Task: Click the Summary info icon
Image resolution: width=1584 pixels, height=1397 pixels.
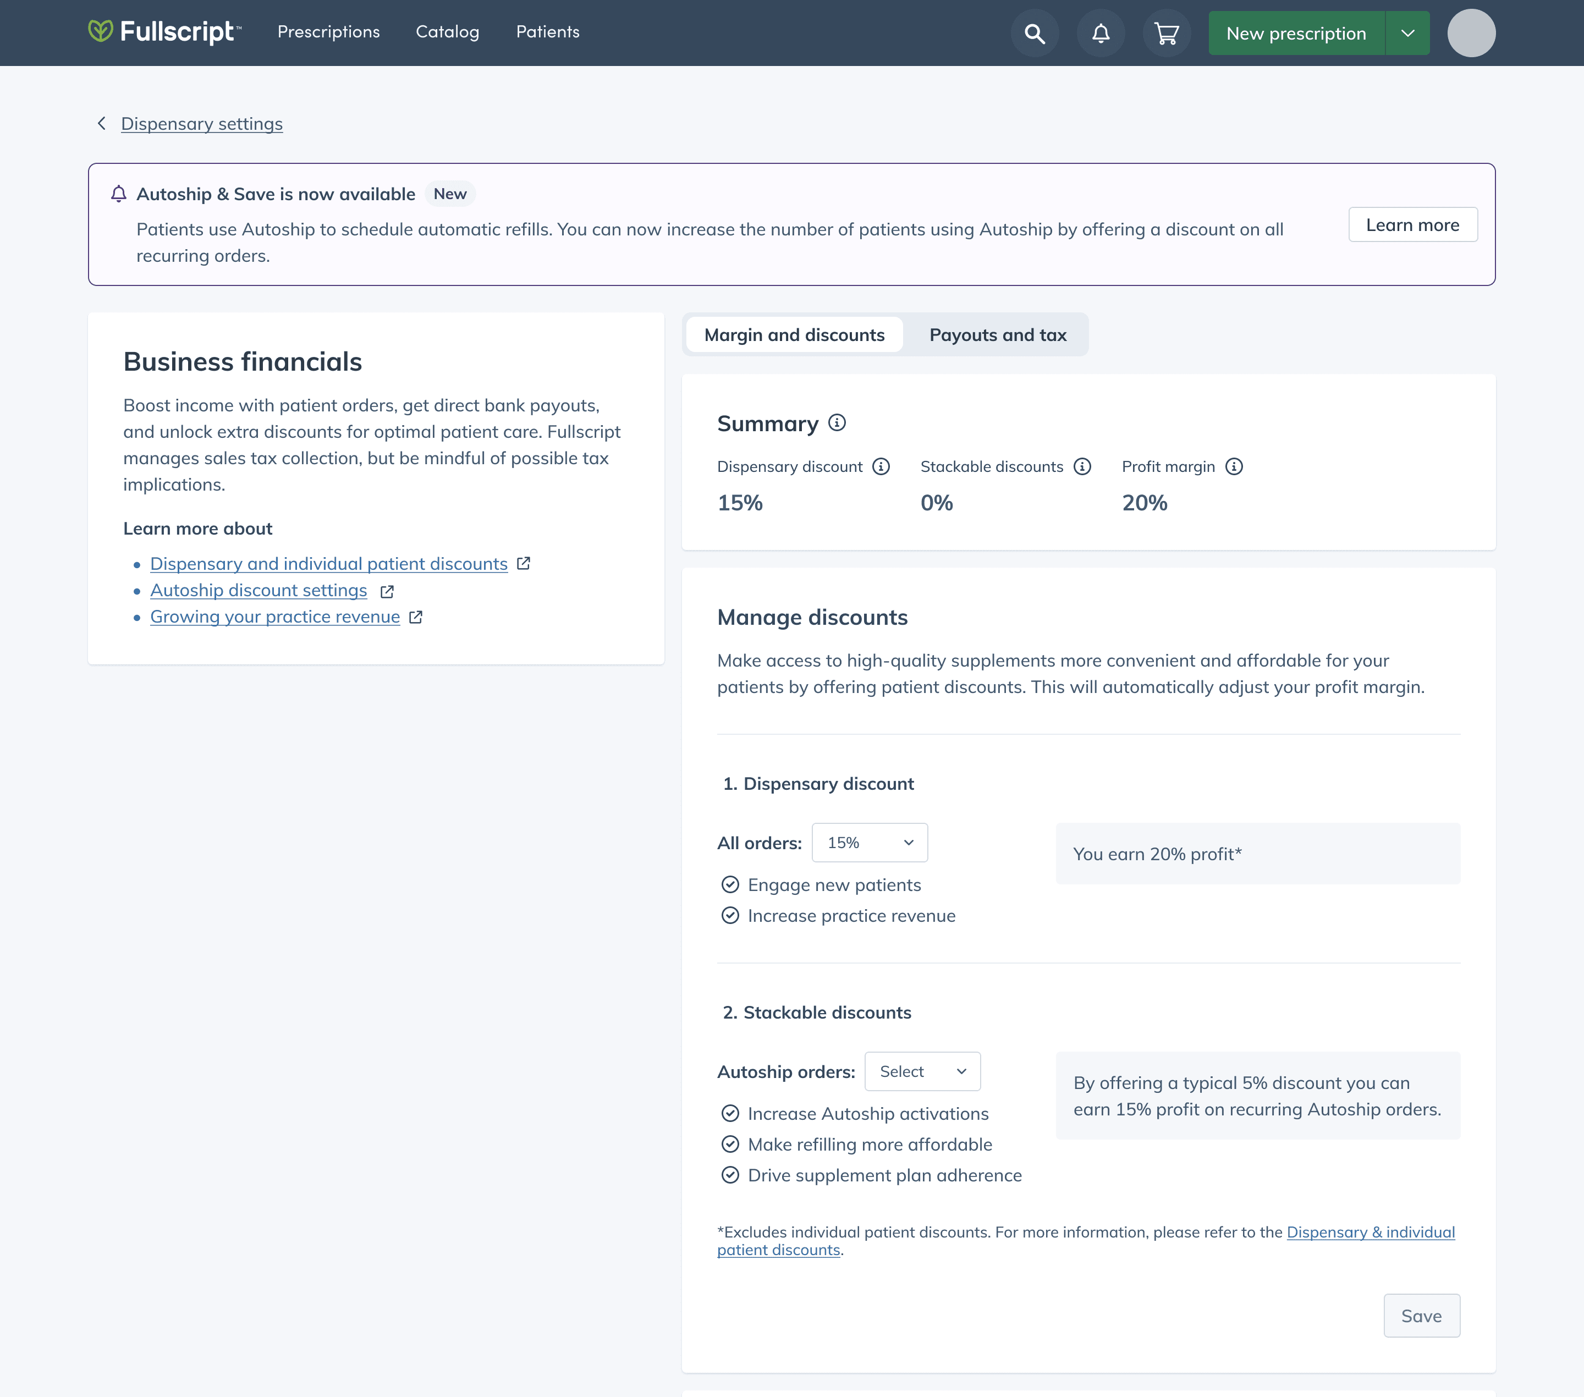Action: tap(837, 422)
